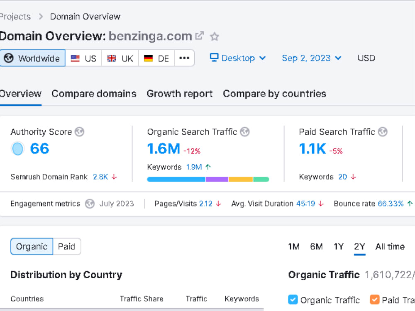
Task: Select the Worldwide region
Action: (x=32, y=58)
